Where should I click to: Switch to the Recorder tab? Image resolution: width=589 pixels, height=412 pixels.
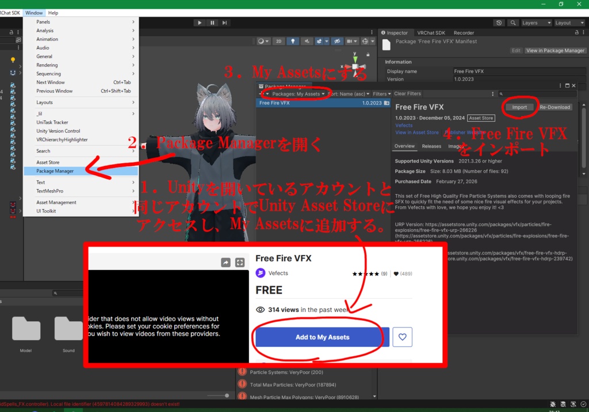(464, 33)
